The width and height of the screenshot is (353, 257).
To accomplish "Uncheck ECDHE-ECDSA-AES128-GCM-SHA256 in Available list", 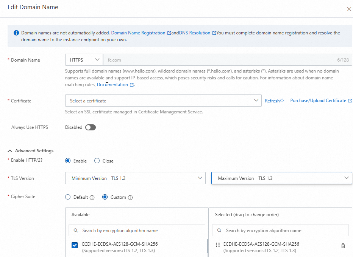I will point(75,246).
